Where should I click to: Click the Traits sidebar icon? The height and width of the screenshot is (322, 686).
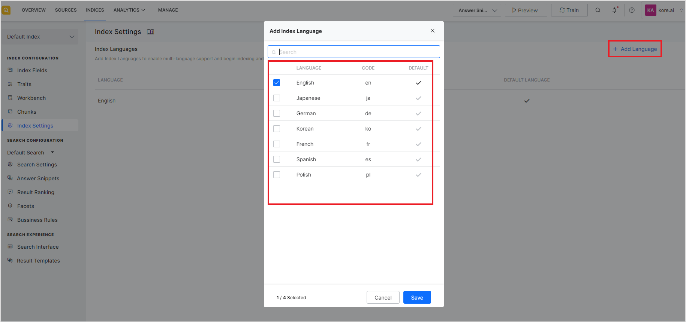point(10,84)
